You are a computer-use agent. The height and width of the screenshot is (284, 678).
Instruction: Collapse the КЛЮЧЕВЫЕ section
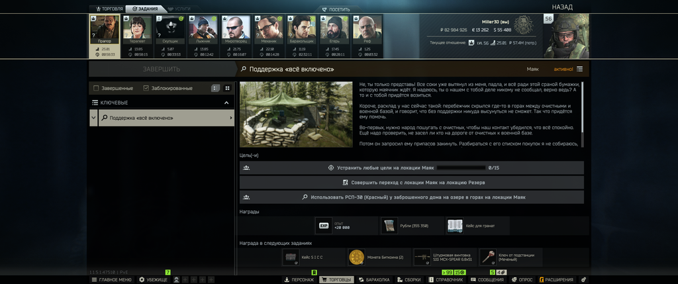coord(226,103)
